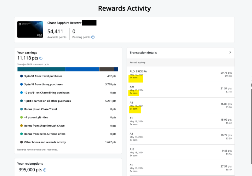Image resolution: width=252 pixels, height=176 pixels.
Task: Click the Transaction details heading
Action: point(143,53)
